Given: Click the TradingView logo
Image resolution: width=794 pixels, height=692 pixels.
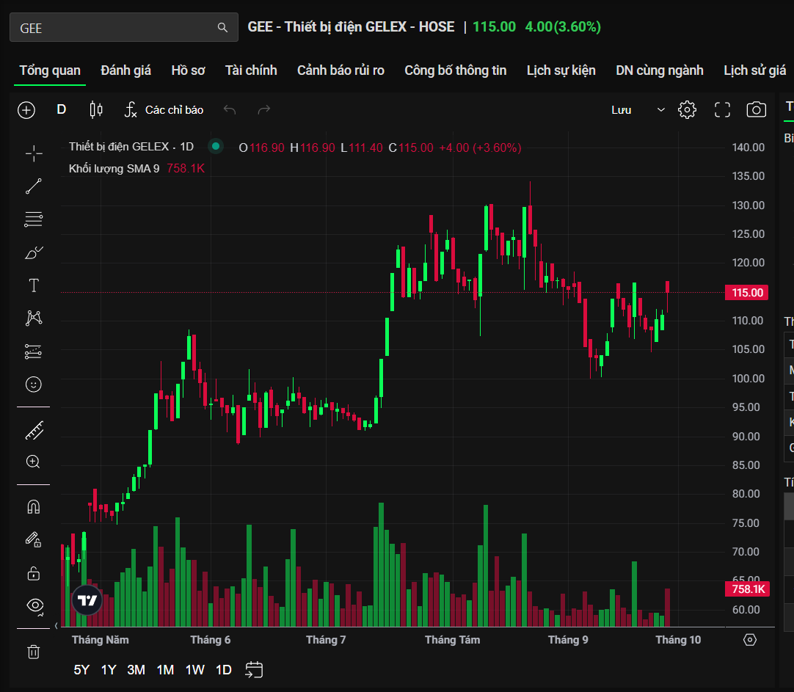Looking at the screenshot, I should coord(87,600).
